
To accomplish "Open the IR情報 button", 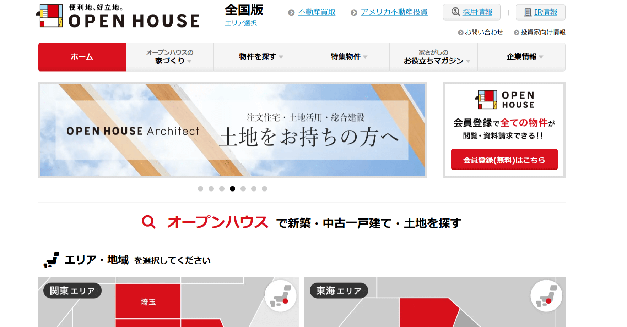I will [540, 12].
